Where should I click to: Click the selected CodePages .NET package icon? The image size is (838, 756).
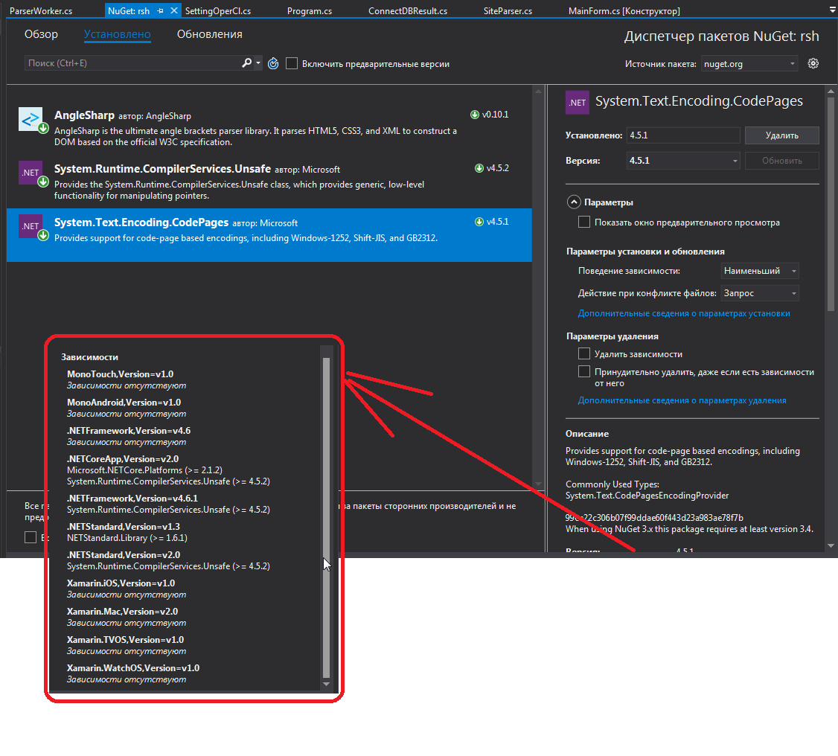tap(31, 226)
